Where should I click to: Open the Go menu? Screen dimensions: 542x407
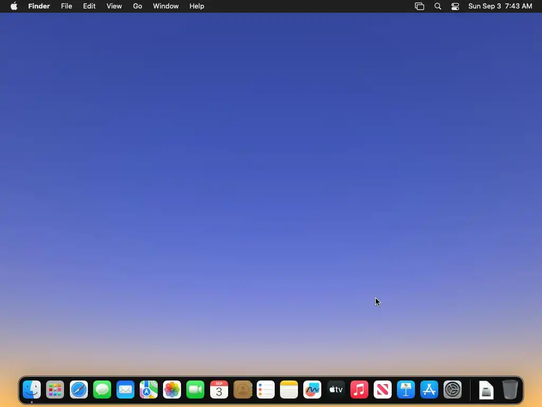138,6
